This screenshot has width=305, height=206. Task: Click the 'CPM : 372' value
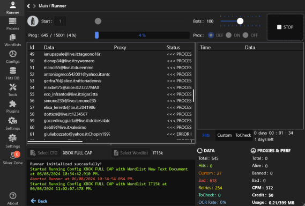pyautogui.click(x=263, y=188)
